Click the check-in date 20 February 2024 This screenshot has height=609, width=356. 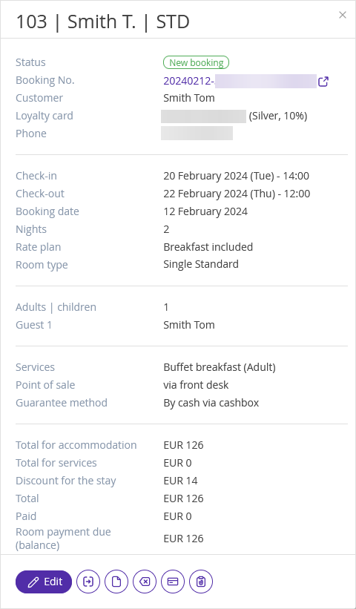tap(205, 176)
